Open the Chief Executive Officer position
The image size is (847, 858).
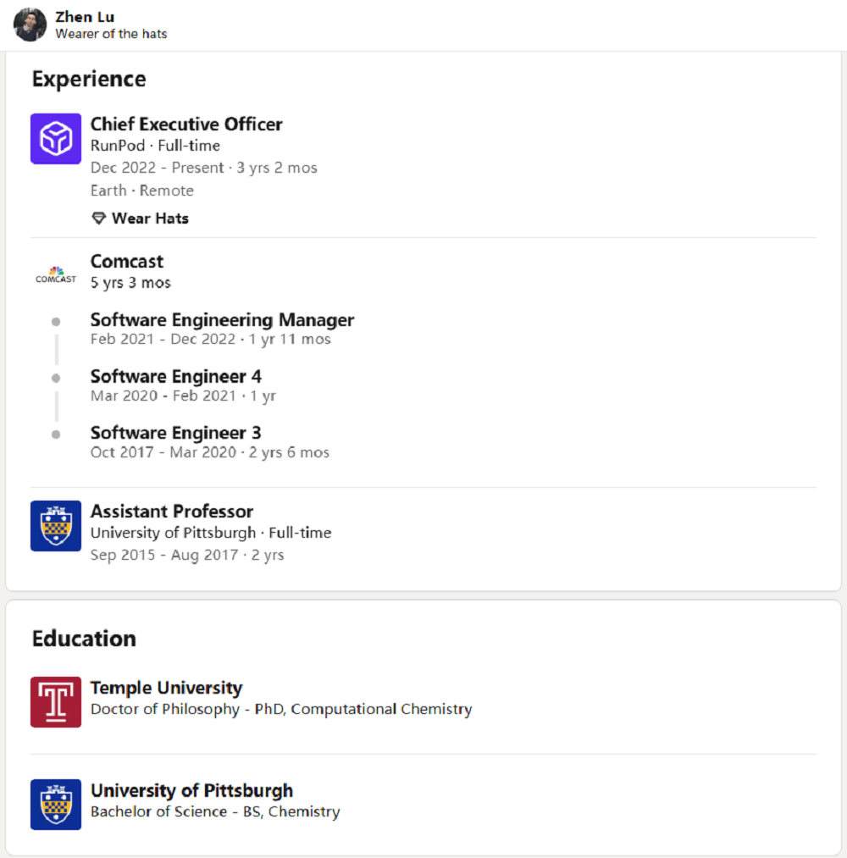tap(186, 125)
